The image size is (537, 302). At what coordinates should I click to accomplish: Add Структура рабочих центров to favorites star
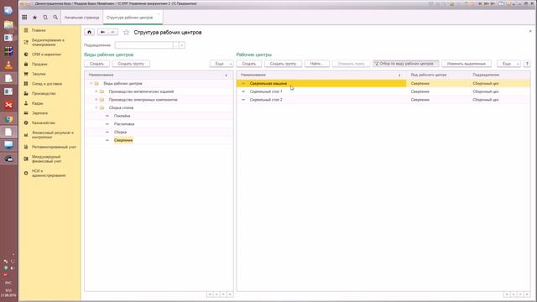click(127, 32)
